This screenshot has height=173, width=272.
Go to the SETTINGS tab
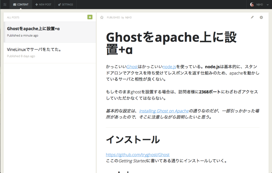66,4
